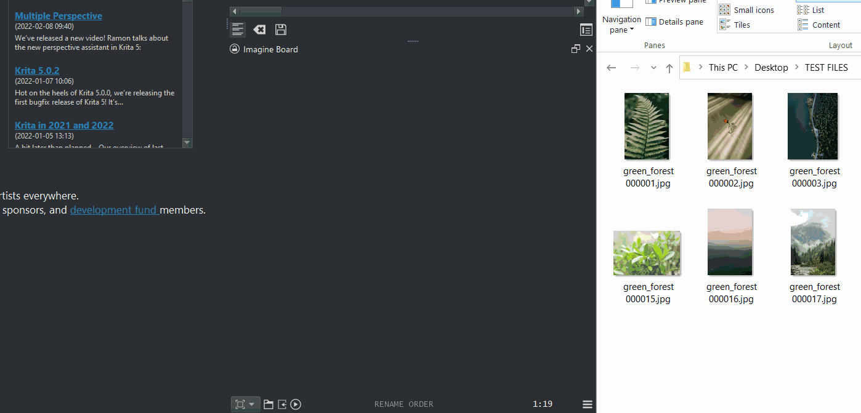The width and height of the screenshot is (861, 413).
Task: Close the Imagine Board docker
Action: [589, 49]
